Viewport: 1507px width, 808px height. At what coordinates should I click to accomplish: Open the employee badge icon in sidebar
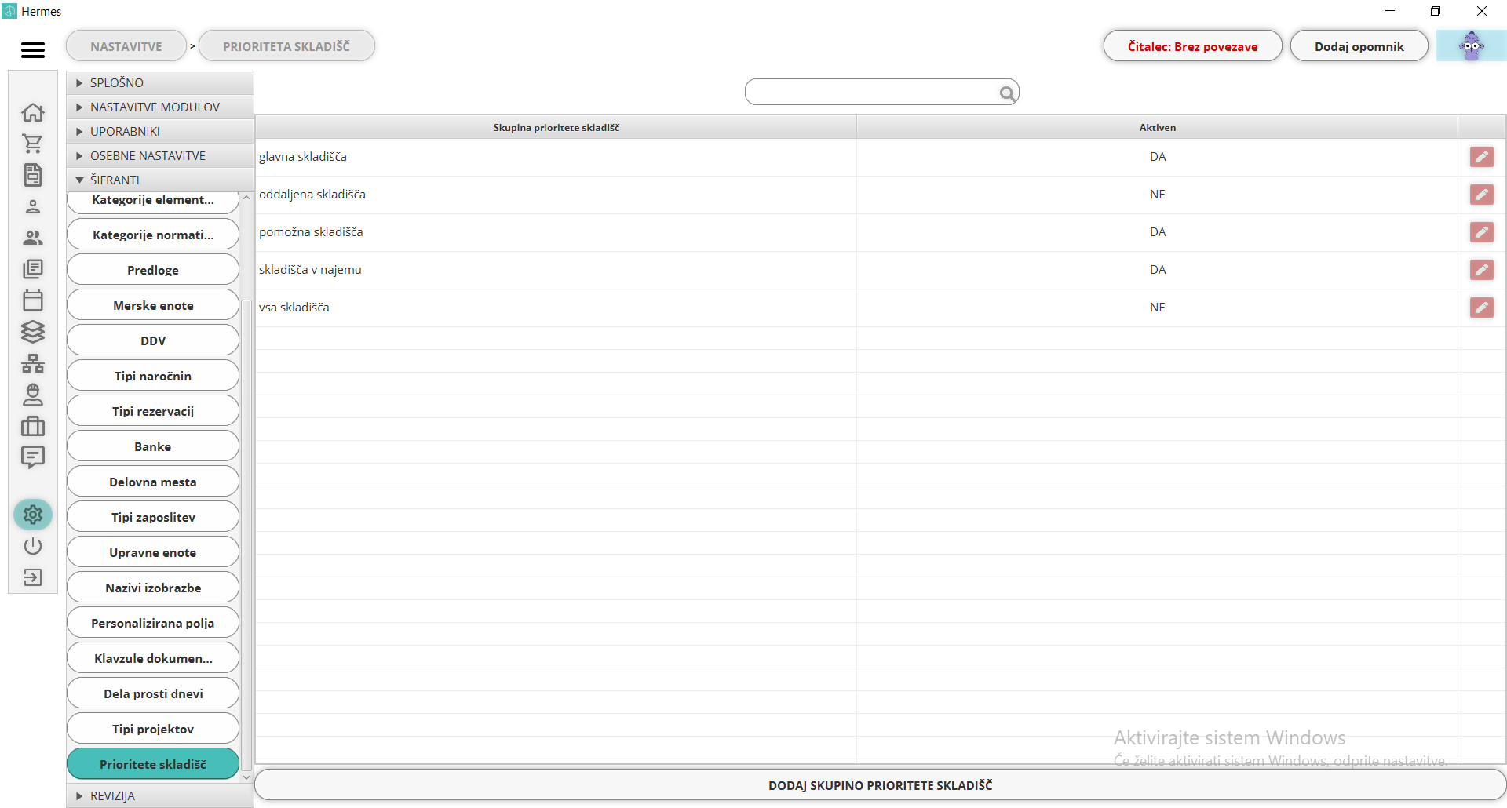[x=33, y=395]
